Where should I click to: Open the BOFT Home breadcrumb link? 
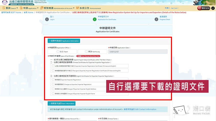(11, 12)
